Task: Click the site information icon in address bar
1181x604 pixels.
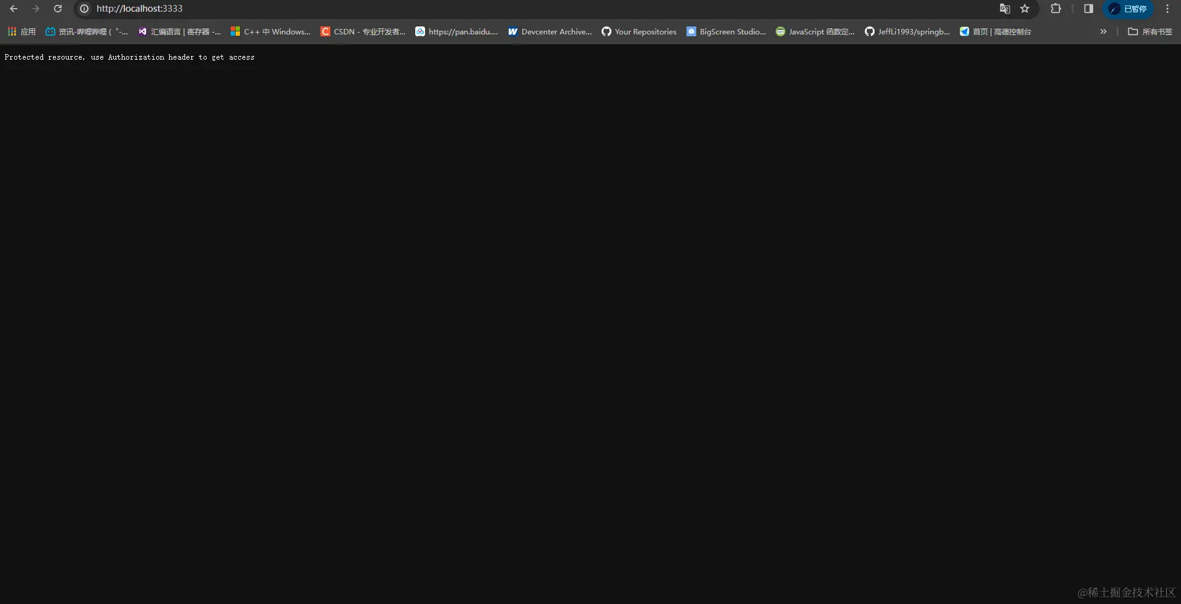Action: coord(84,9)
